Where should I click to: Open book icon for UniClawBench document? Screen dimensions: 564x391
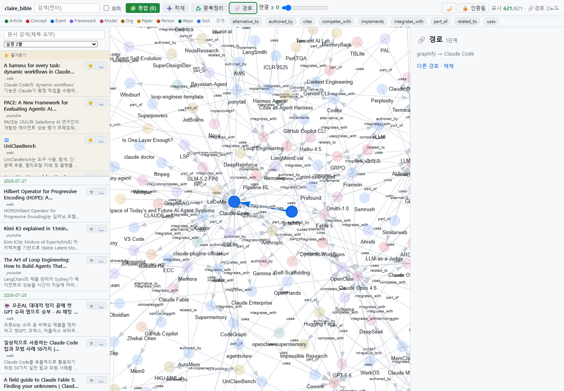101,140
